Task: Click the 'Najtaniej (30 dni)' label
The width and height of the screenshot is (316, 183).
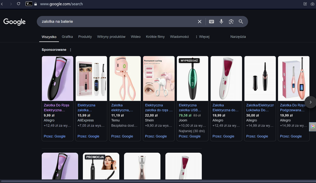Action: (192, 131)
